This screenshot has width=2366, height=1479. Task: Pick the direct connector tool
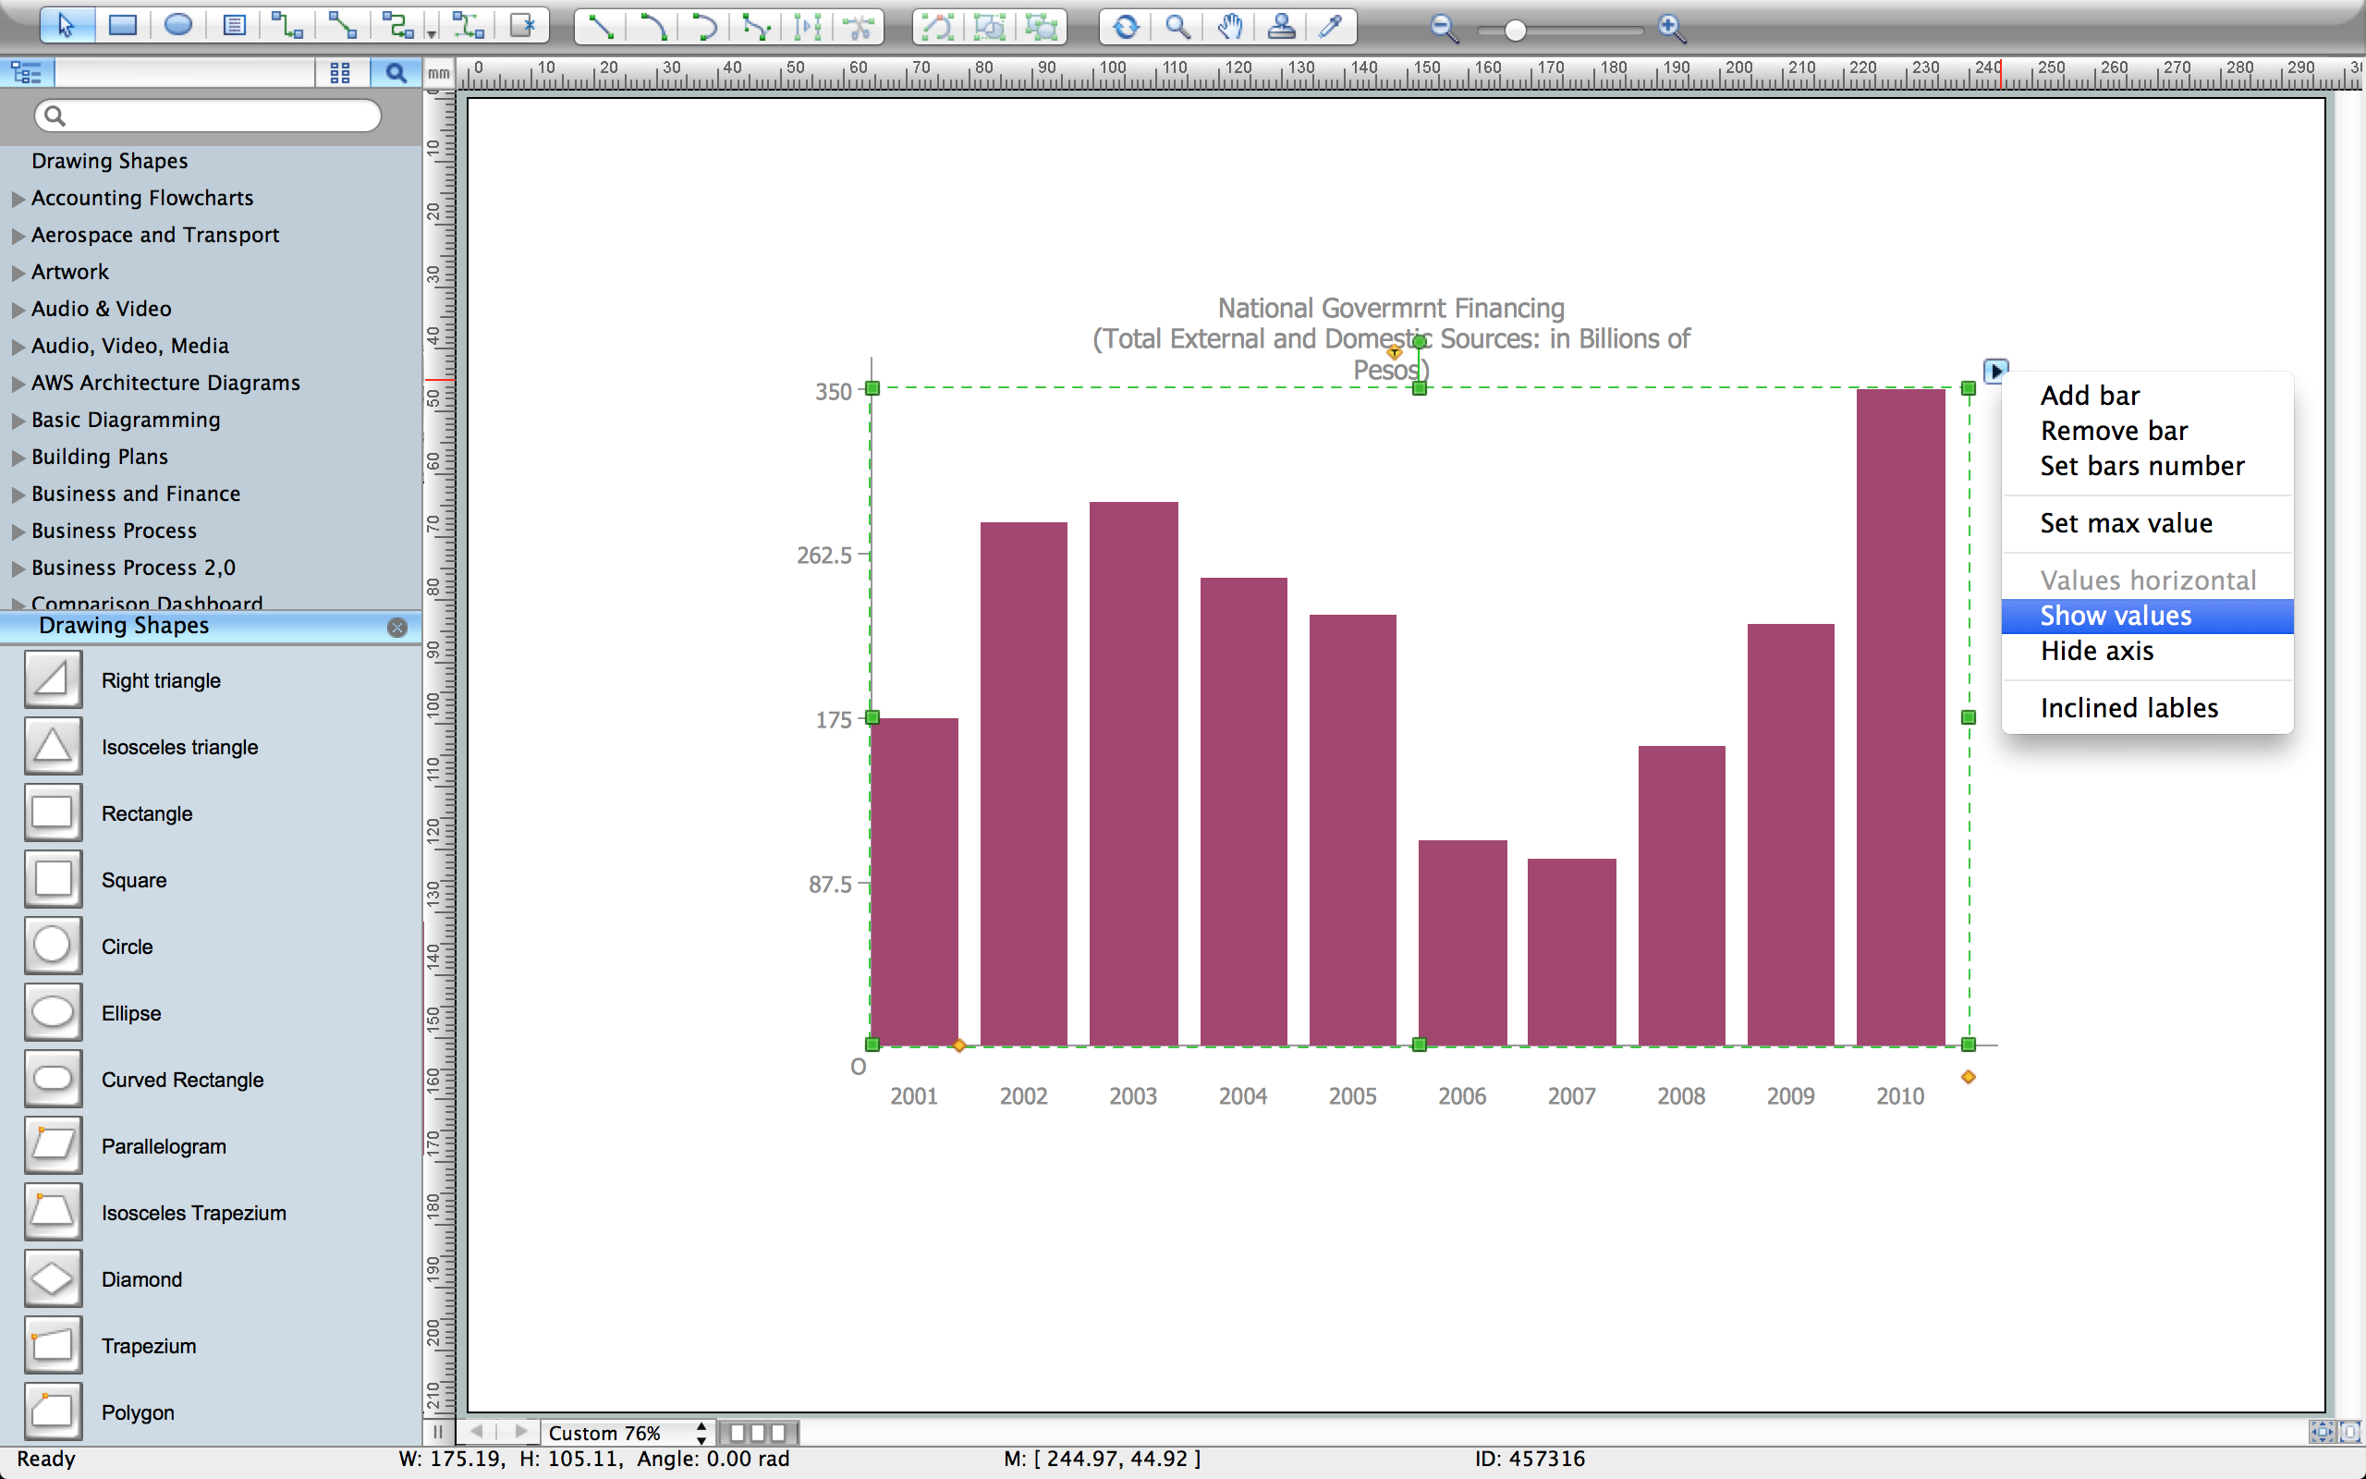click(342, 26)
